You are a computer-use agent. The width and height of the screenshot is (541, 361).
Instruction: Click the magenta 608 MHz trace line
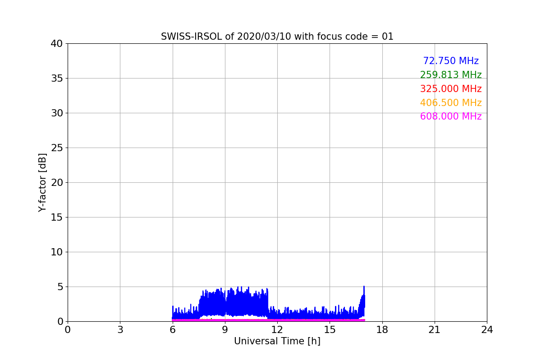[x=268, y=320]
